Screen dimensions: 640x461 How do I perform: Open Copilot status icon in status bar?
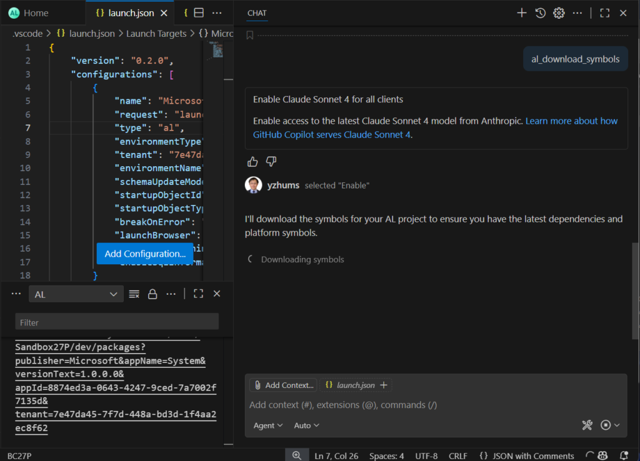(603, 455)
